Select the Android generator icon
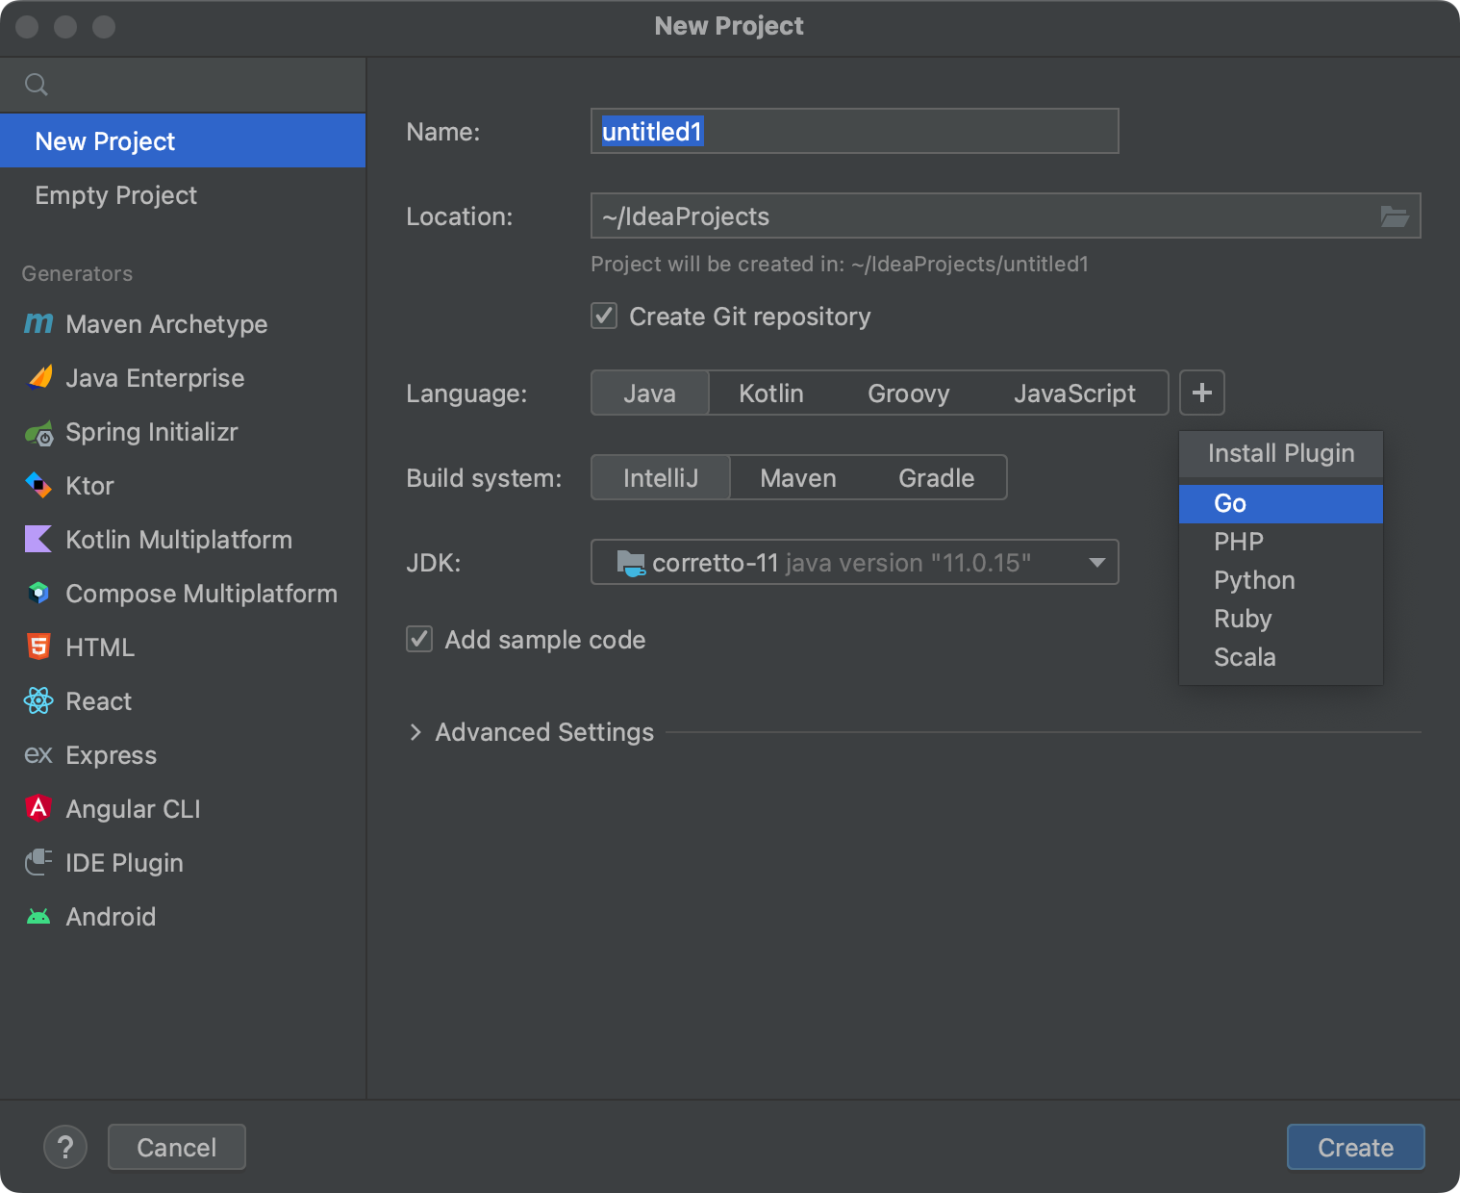 tap(38, 917)
